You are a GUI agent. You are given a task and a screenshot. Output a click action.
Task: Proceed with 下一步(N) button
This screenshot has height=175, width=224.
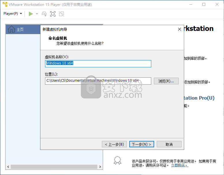click(141, 144)
